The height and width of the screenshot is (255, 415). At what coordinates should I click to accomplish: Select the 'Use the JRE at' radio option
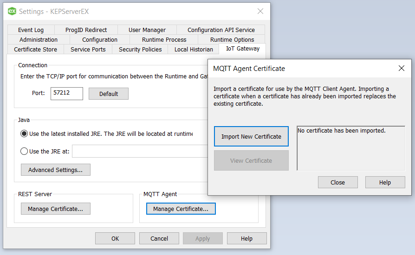tap(24, 151)
